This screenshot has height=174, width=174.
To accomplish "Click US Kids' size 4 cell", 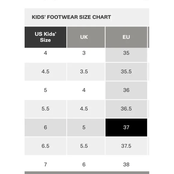I will (46, 55).
